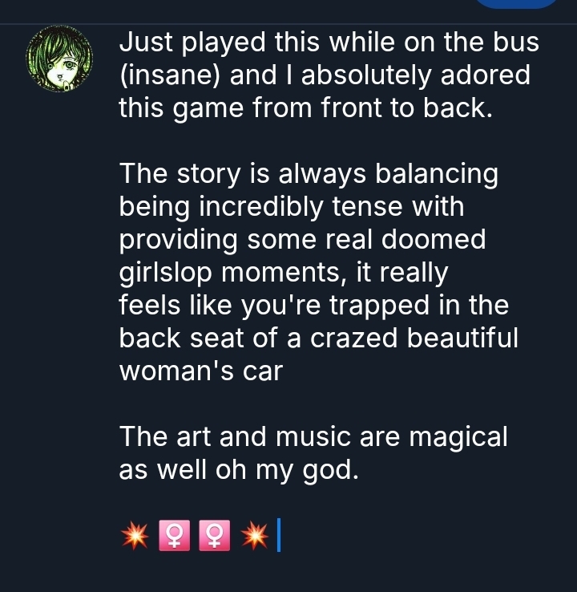Click the line "providing some real doomed"
The image size is (577, 592).
[302, 240]
